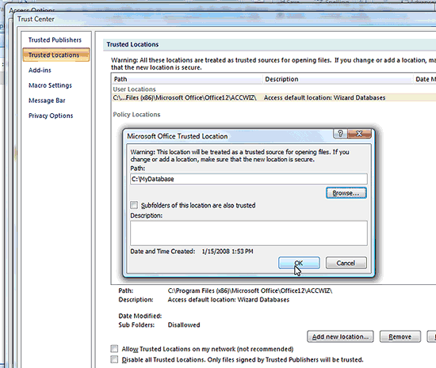The image size is (436, 368).
Task: Click Add new location button
Action: point(340,336)
